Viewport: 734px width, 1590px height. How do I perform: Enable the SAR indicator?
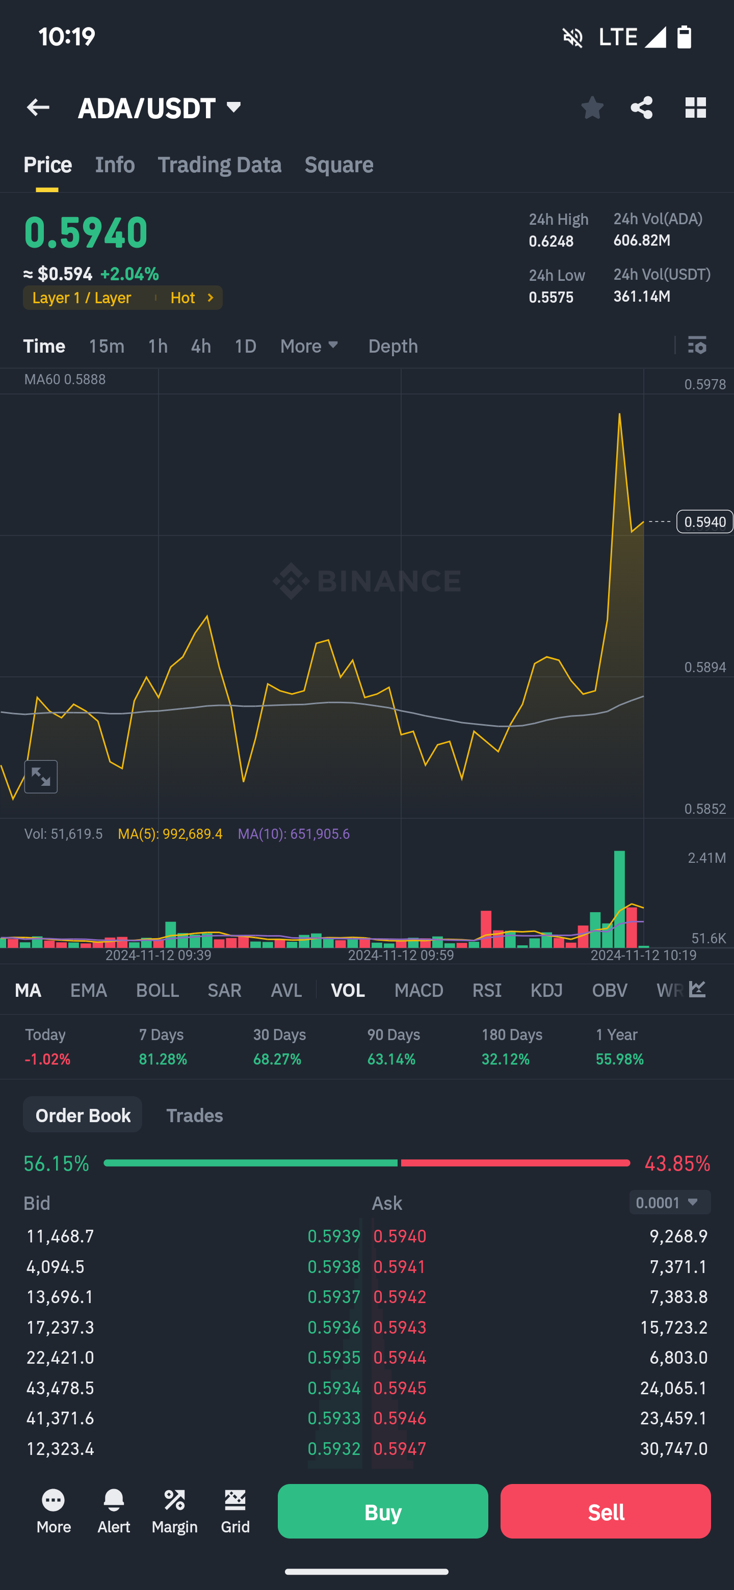click(x=224, y=990)
